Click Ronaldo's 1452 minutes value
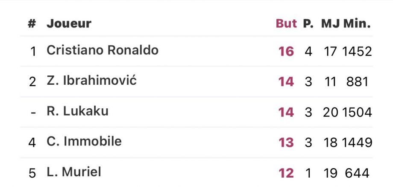The image size is (393, 187). coord(357,51)
